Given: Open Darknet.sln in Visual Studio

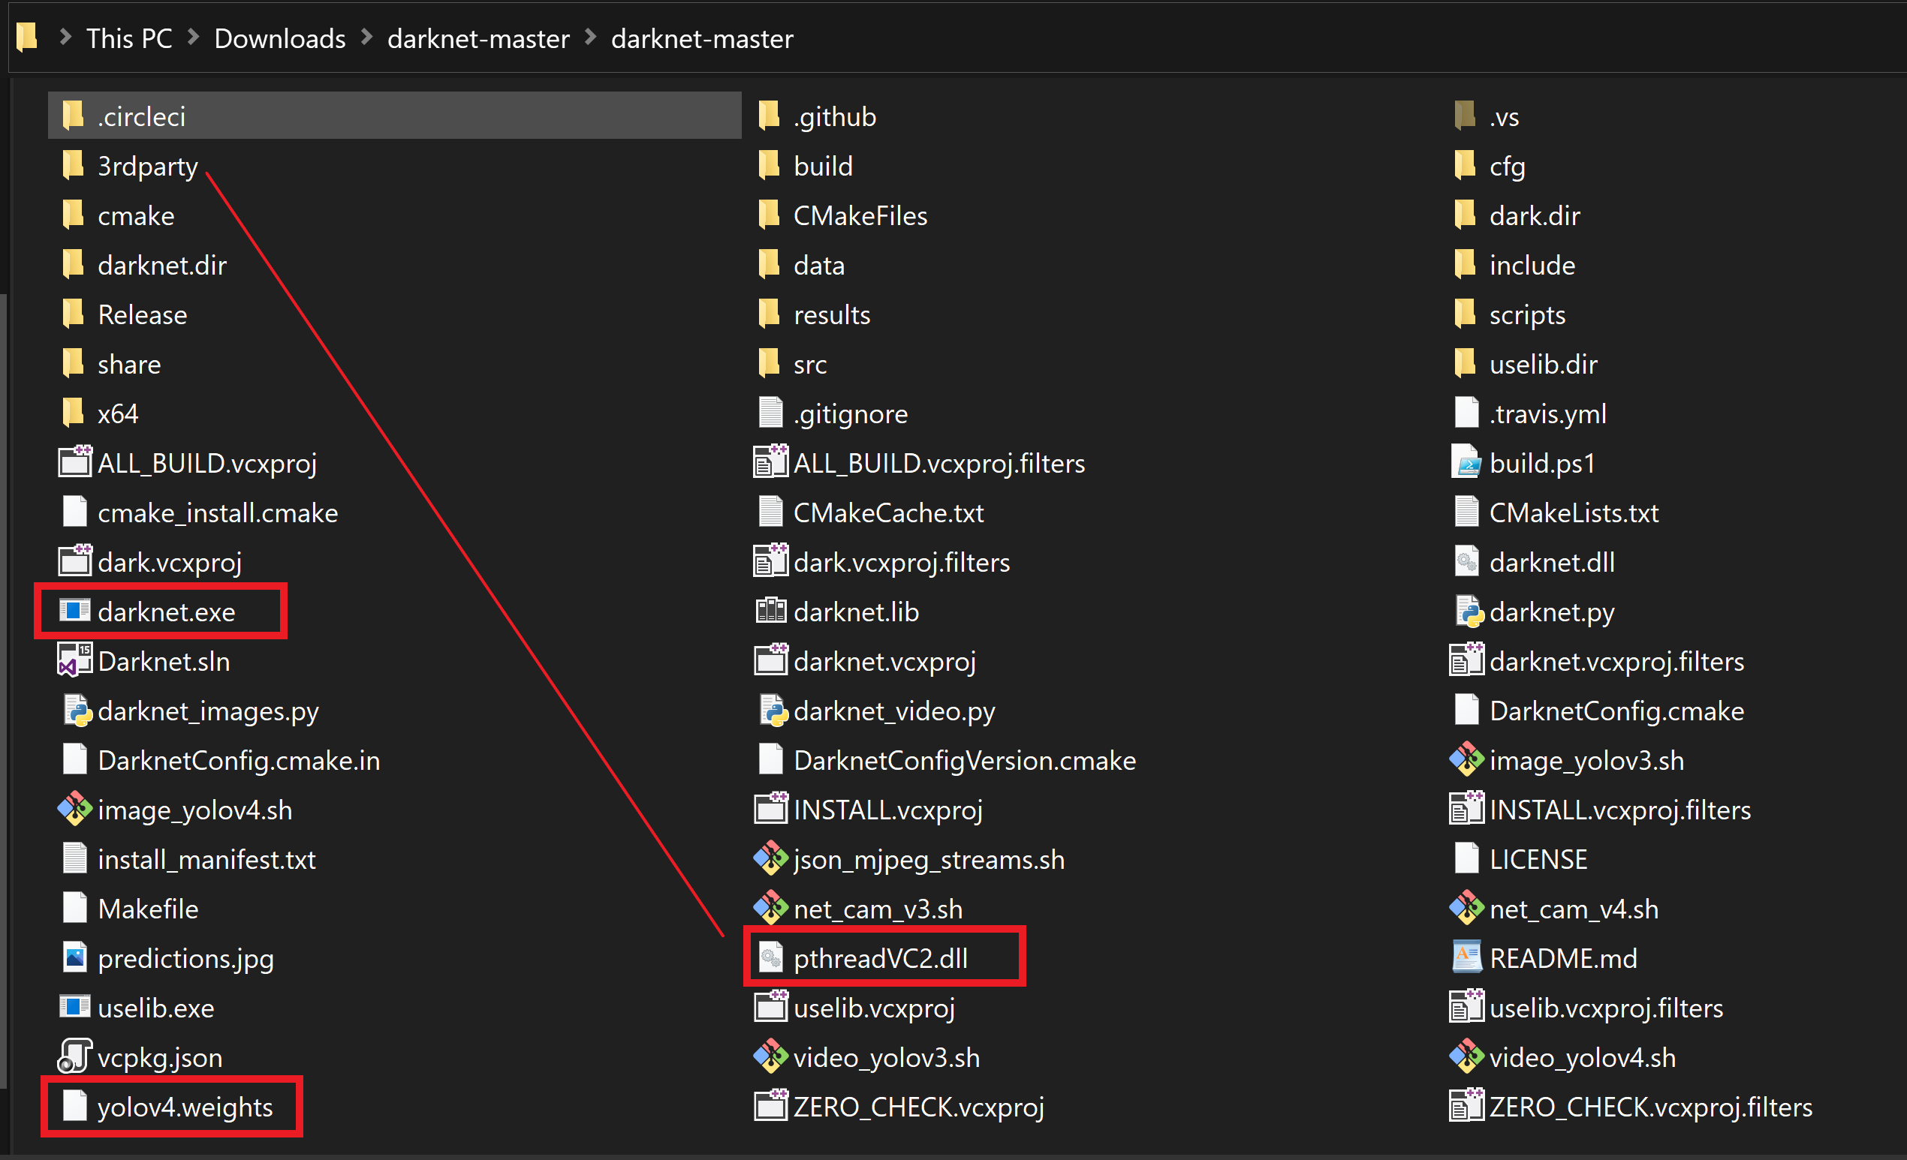Looking at the screenshot, I should [164, 661].
